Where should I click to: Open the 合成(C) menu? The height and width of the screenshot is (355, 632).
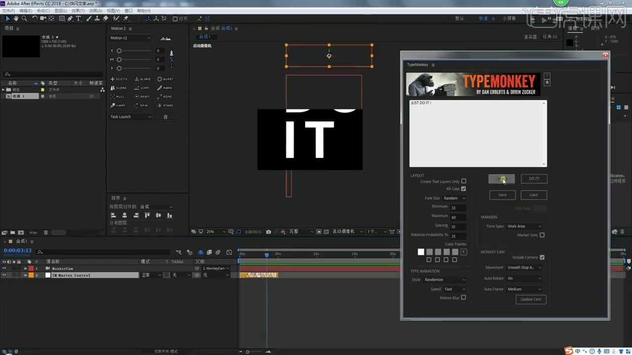43,10
